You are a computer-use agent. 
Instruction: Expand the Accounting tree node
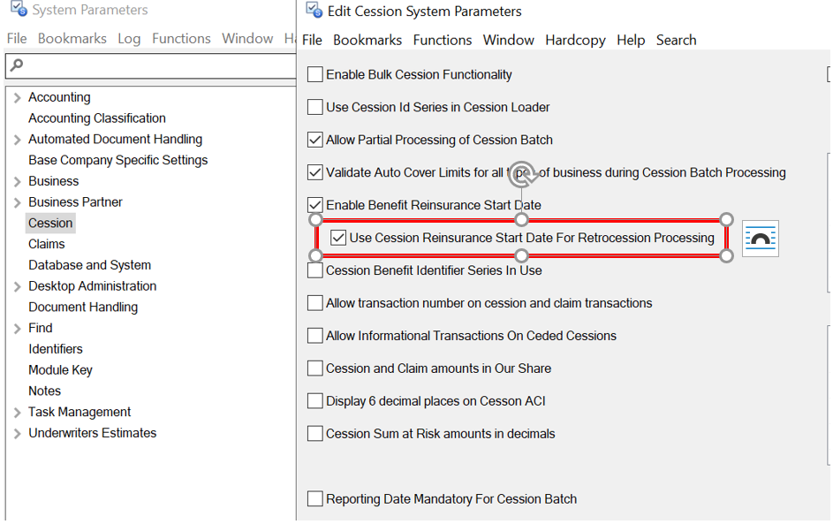pyautogui.click(x=18, y=98)
